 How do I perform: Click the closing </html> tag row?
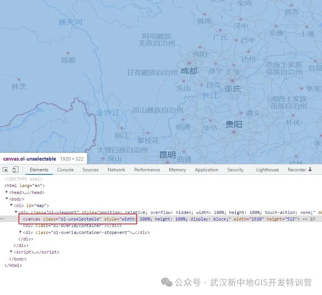coord(13,265)
